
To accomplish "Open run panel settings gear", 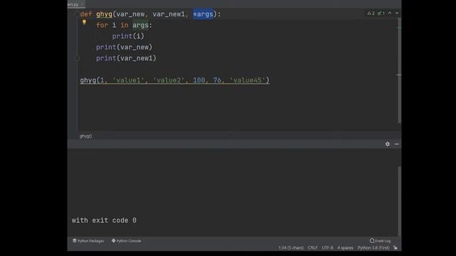I will point(388,144).
